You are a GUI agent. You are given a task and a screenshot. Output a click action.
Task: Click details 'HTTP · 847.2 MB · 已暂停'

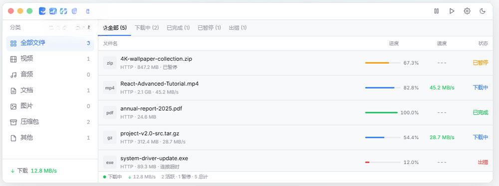149,67
